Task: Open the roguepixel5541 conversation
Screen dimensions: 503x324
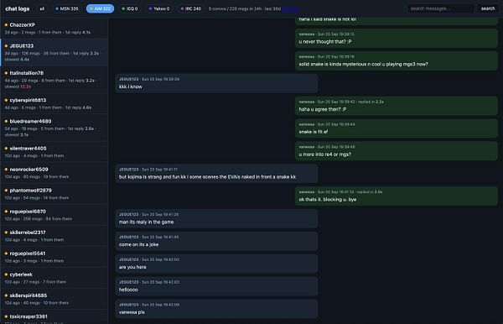Action: (54, 257)
